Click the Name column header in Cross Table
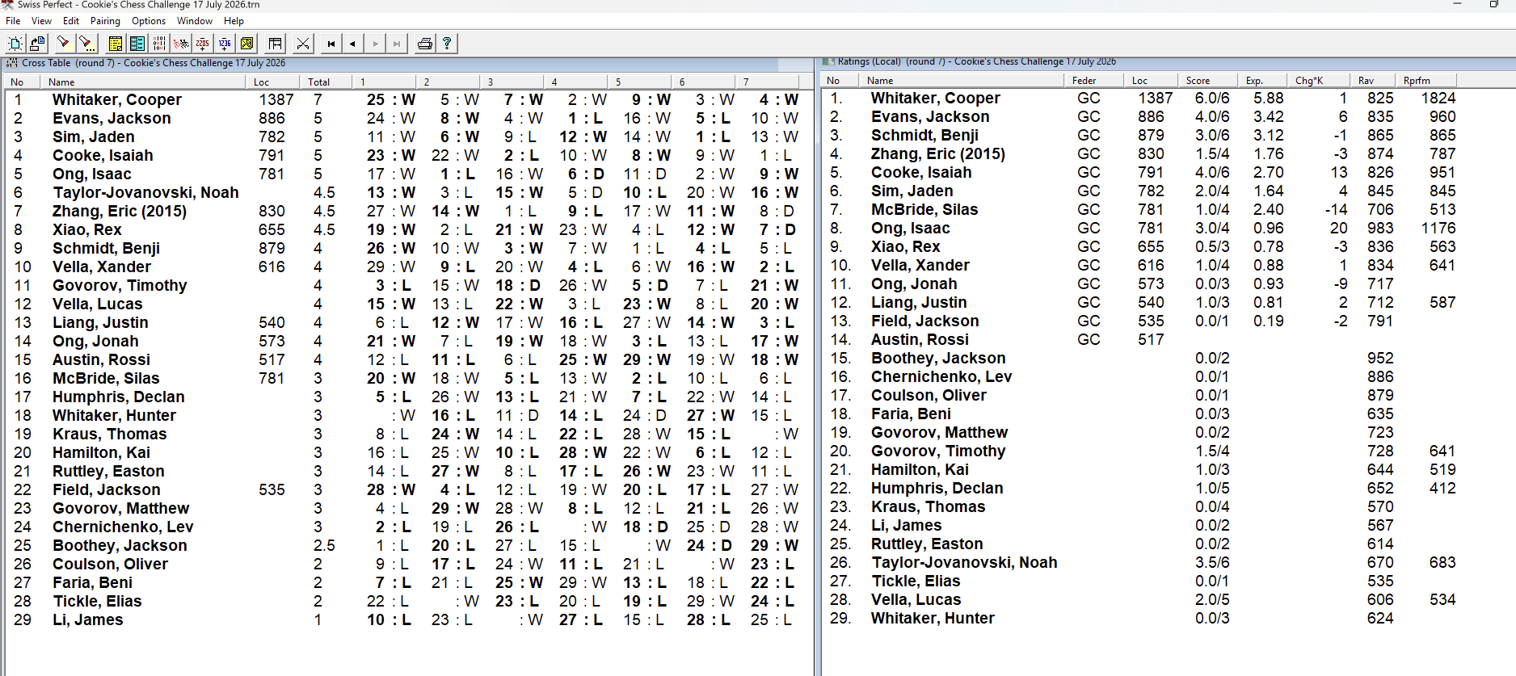 click(x=144, y=82)
